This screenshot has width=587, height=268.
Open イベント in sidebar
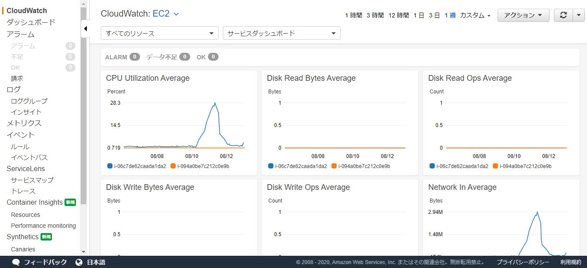(20, 135)
